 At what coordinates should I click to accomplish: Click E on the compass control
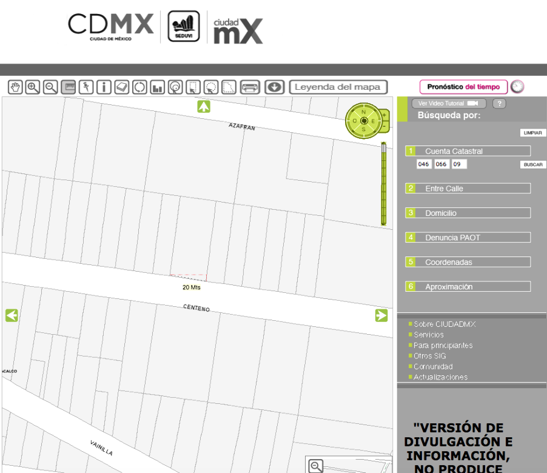(373, 121)
